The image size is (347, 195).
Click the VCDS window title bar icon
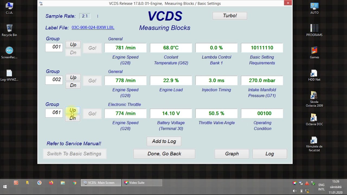41,3
